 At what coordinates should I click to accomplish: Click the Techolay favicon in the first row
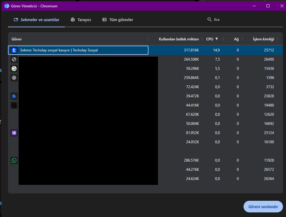point(14,50)
